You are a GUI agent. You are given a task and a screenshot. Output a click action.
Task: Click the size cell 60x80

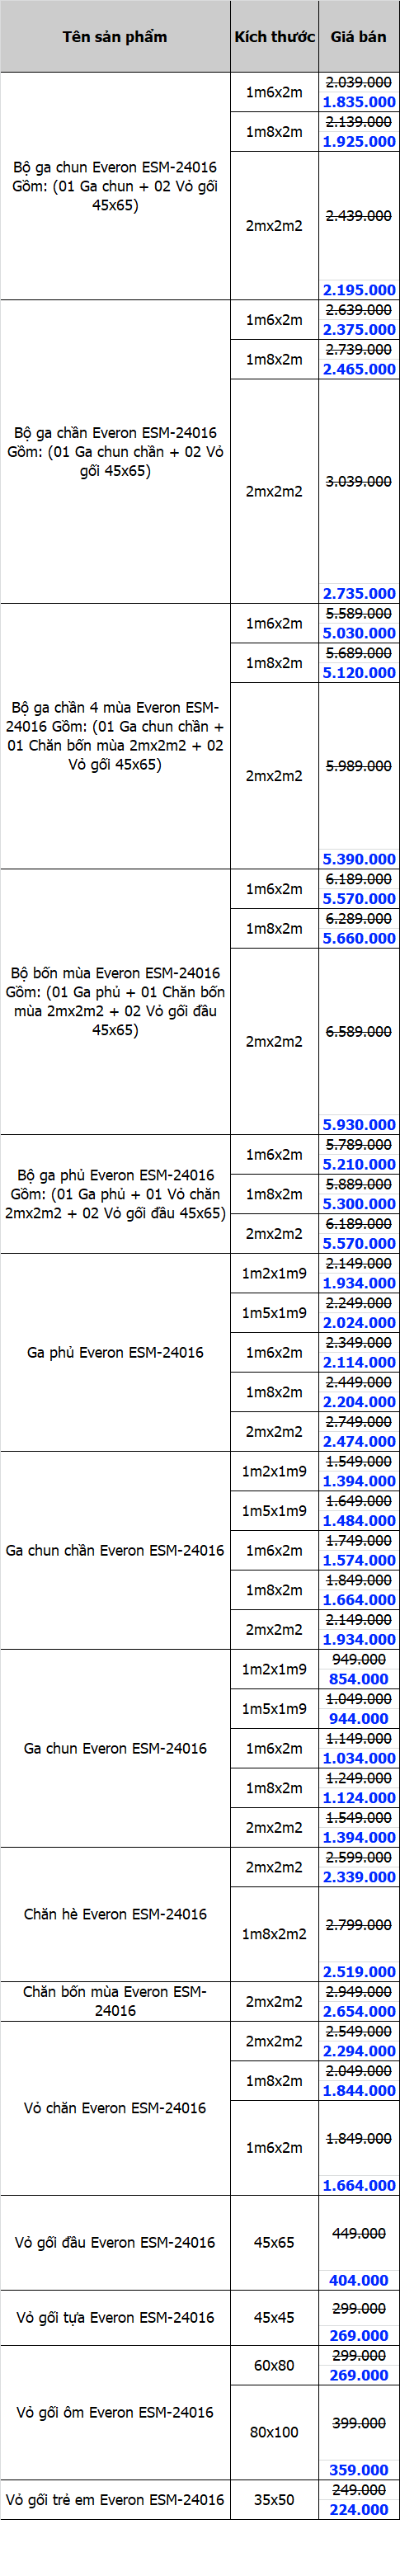(274, 2366)
